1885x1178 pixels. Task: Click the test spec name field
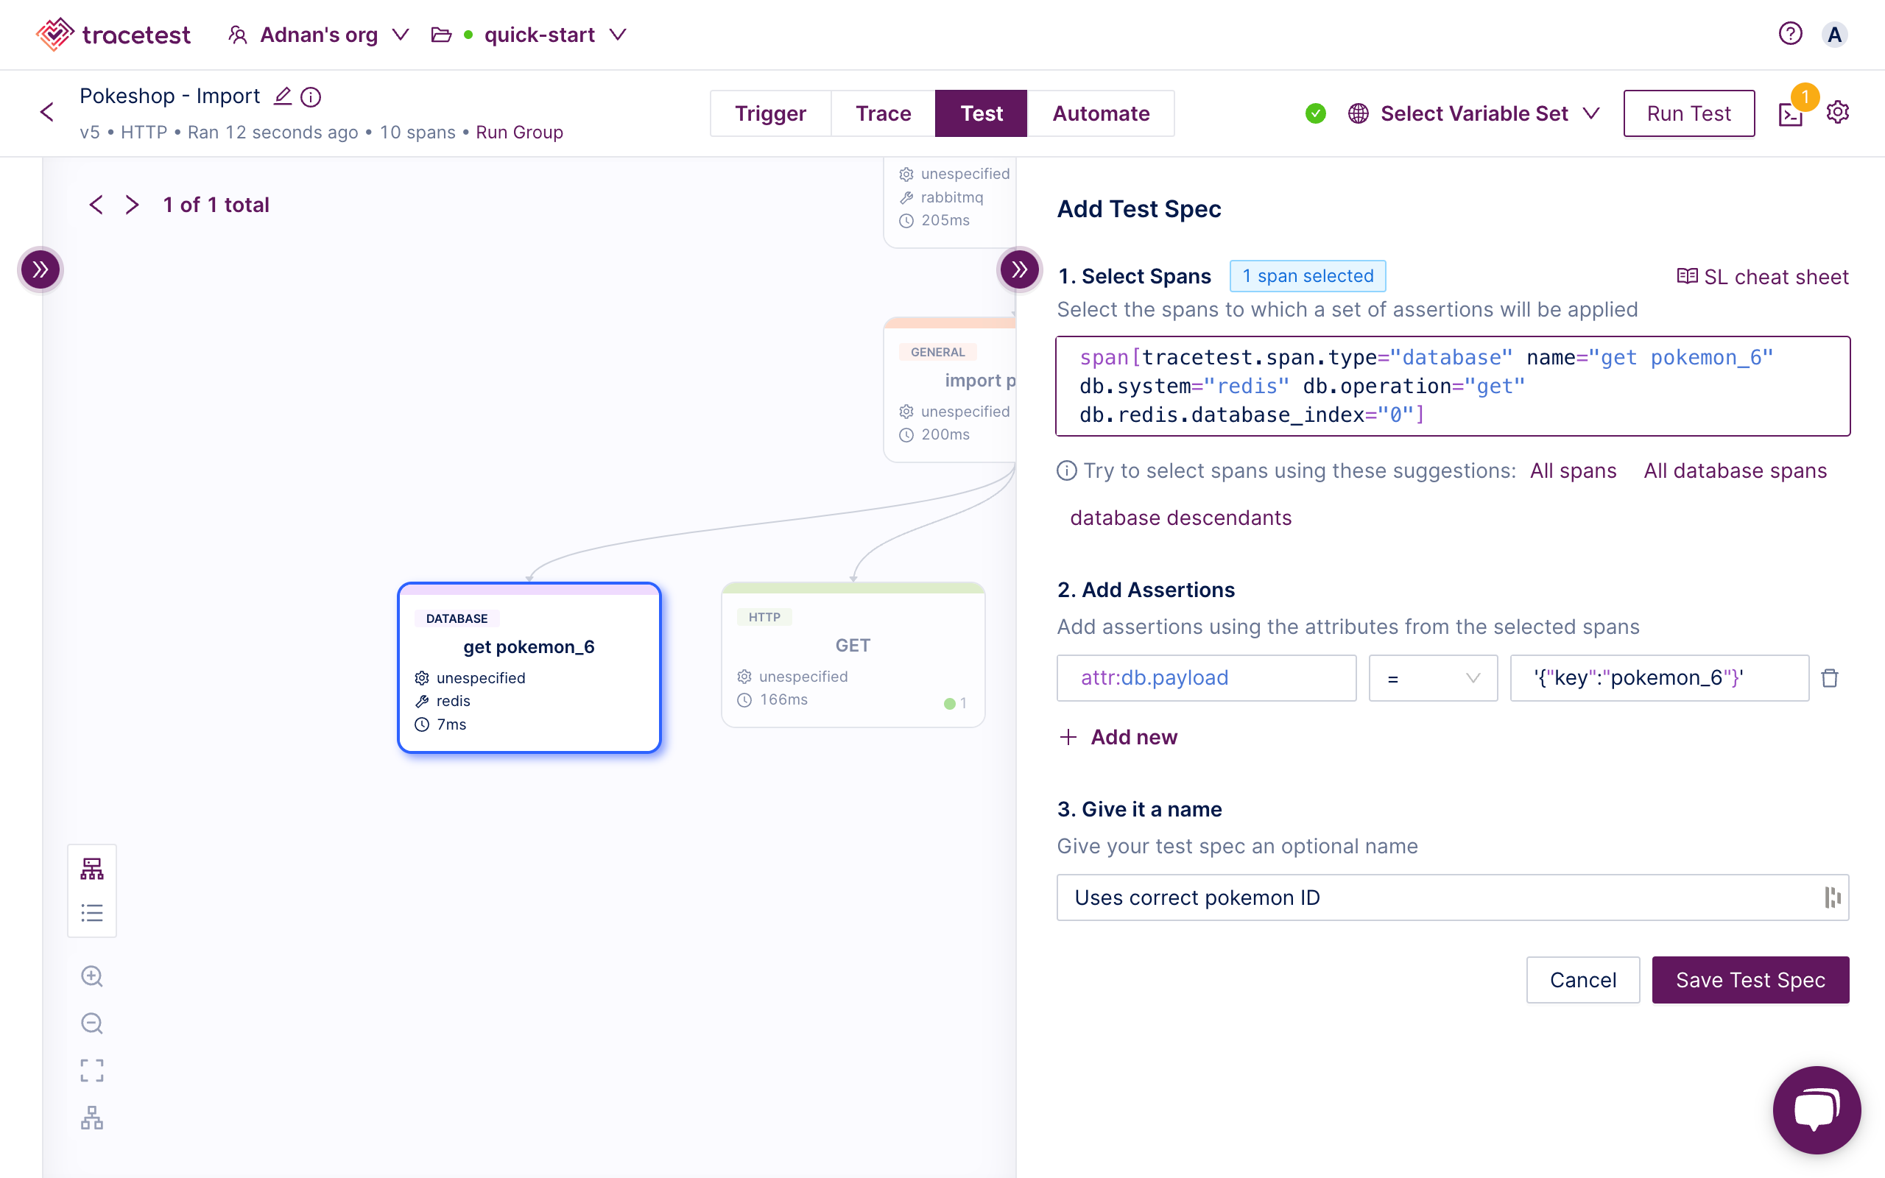(1453, 897)
